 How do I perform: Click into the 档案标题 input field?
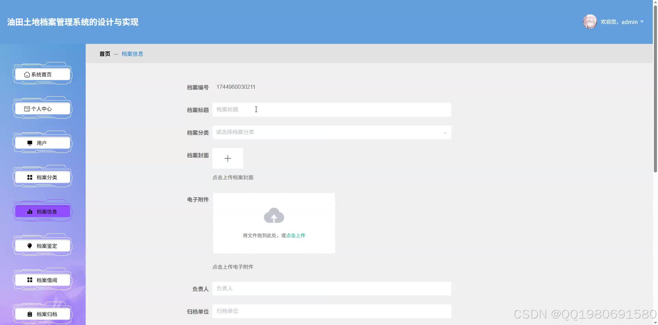[x=331, y=110]
